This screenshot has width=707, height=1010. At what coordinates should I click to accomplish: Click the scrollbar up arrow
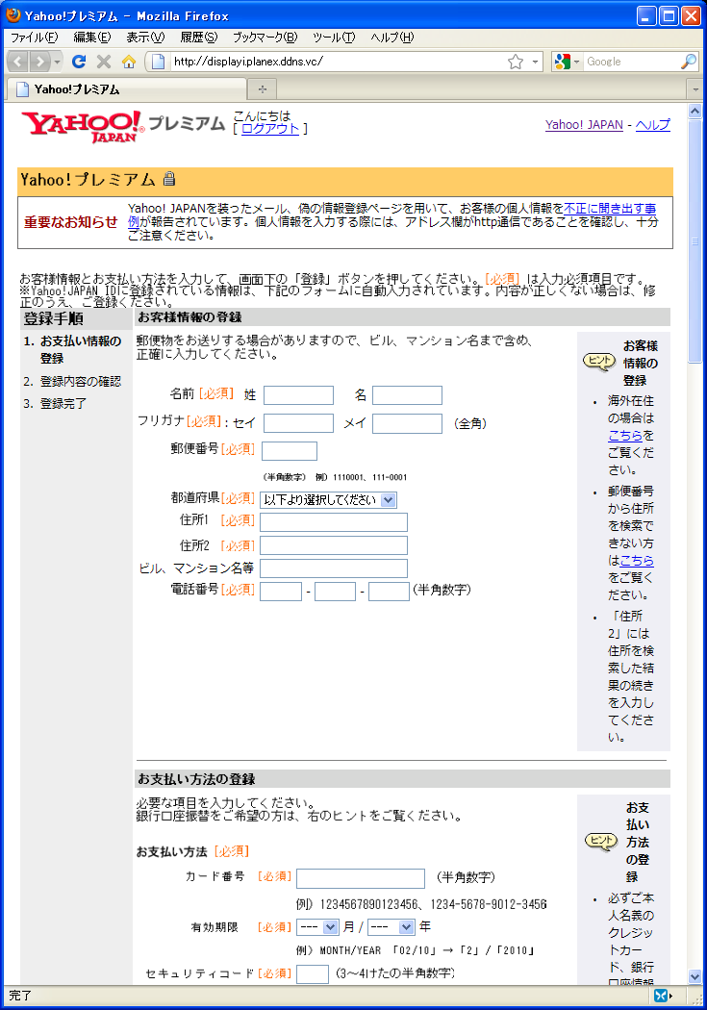694,111
